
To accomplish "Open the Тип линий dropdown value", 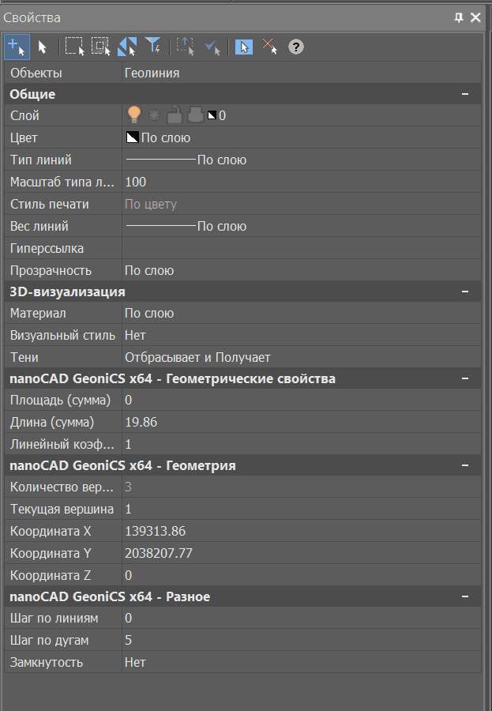I will pos(300,160).
